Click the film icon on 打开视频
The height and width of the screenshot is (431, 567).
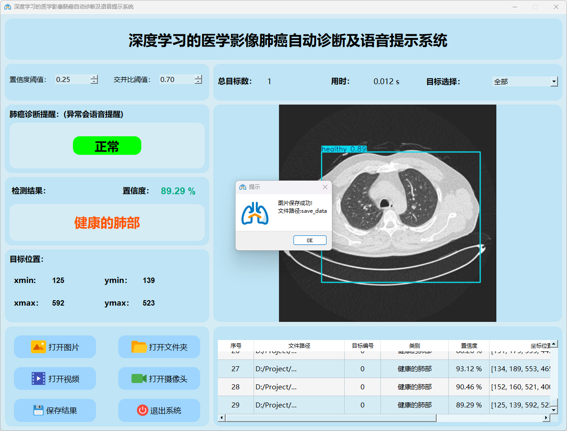[x=38, y=378]
